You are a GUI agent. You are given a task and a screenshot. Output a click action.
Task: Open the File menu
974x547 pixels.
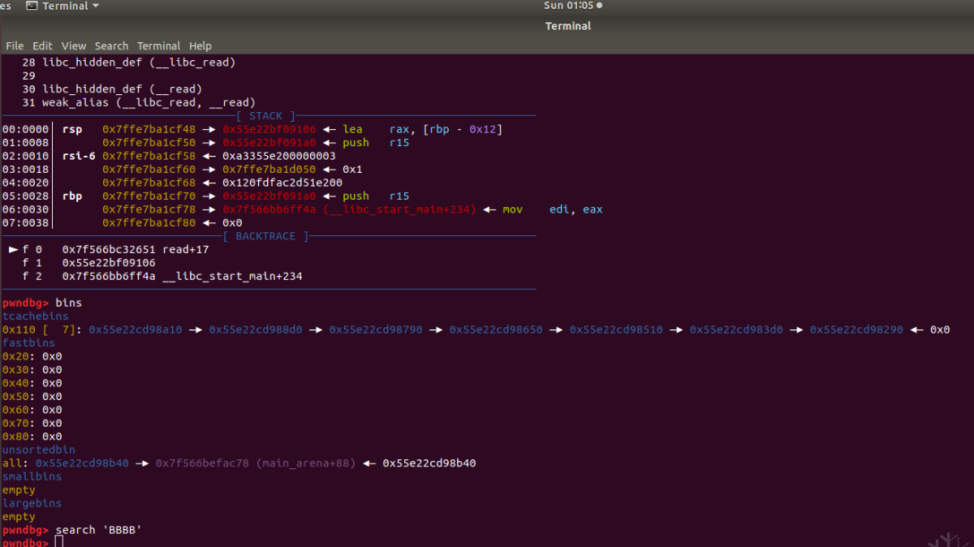click(15, 46)
